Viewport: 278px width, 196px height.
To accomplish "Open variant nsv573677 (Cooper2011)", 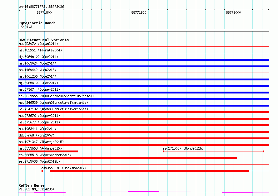I will [39, 122].
